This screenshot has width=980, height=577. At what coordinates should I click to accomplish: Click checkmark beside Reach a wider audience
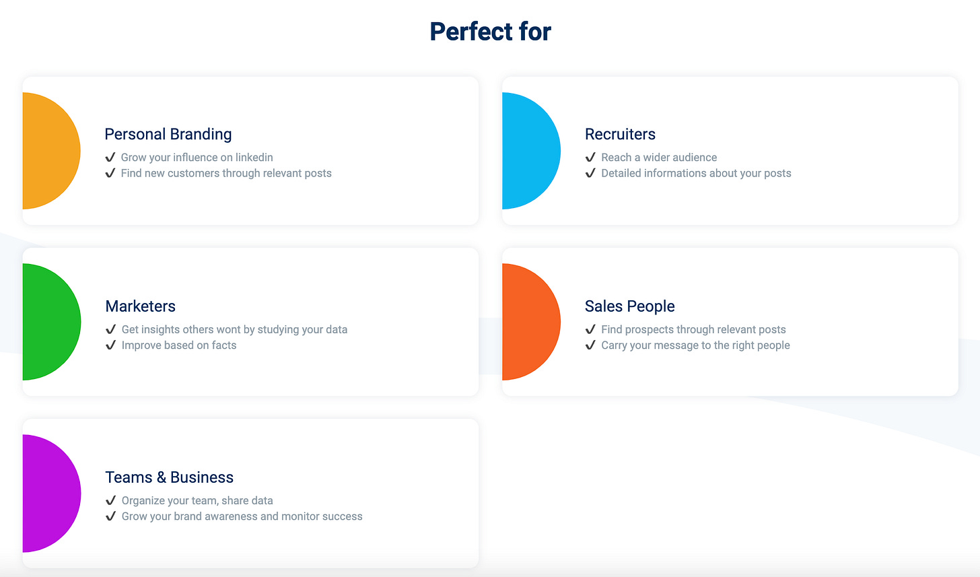point(590,158)
